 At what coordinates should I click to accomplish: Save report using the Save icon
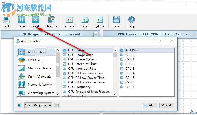point(116,20)
